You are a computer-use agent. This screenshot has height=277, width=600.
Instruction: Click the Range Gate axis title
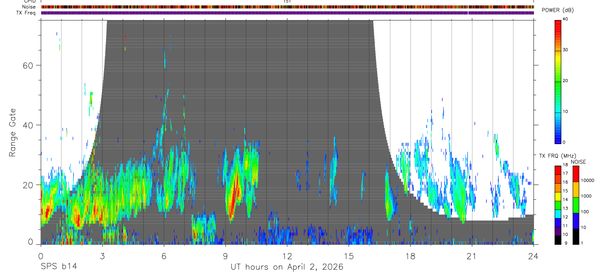(13, 133)
